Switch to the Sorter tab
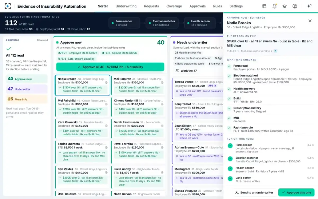Viewport: 318px width, 199px height. click(103, 6)
